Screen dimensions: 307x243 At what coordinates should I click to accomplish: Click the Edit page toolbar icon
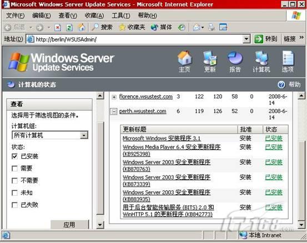click(x=223, y=27)
